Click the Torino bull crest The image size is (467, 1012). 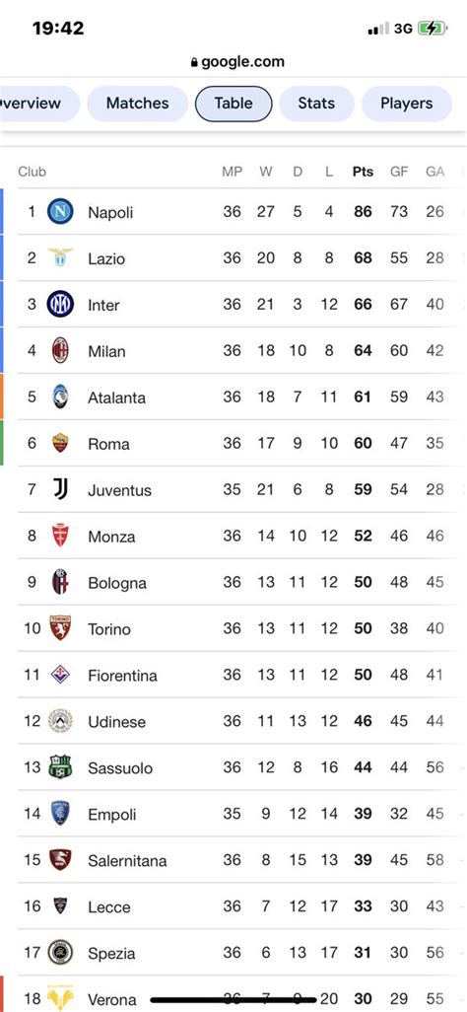point(60,628)
